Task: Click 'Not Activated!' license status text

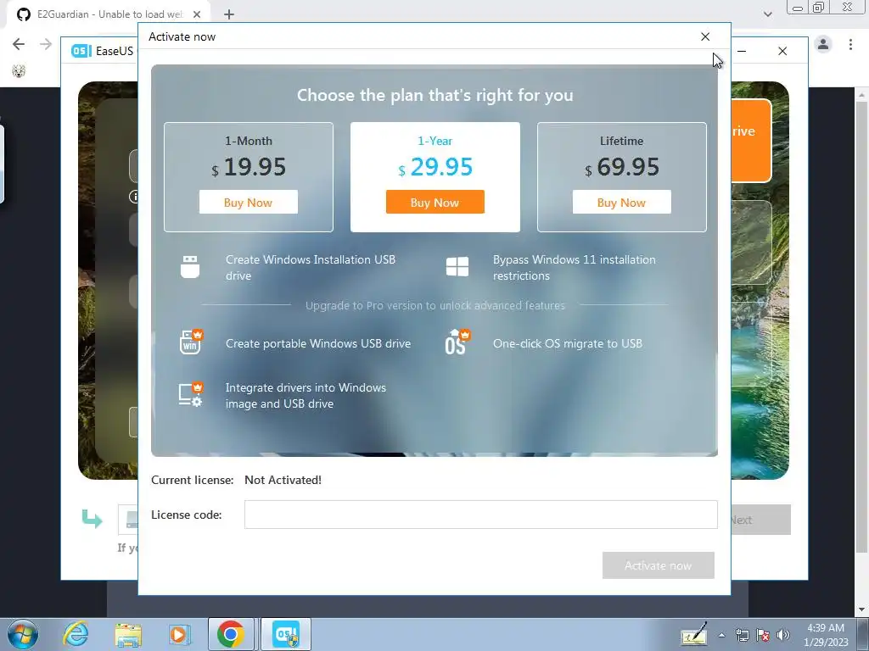Action: click(283, 480)
